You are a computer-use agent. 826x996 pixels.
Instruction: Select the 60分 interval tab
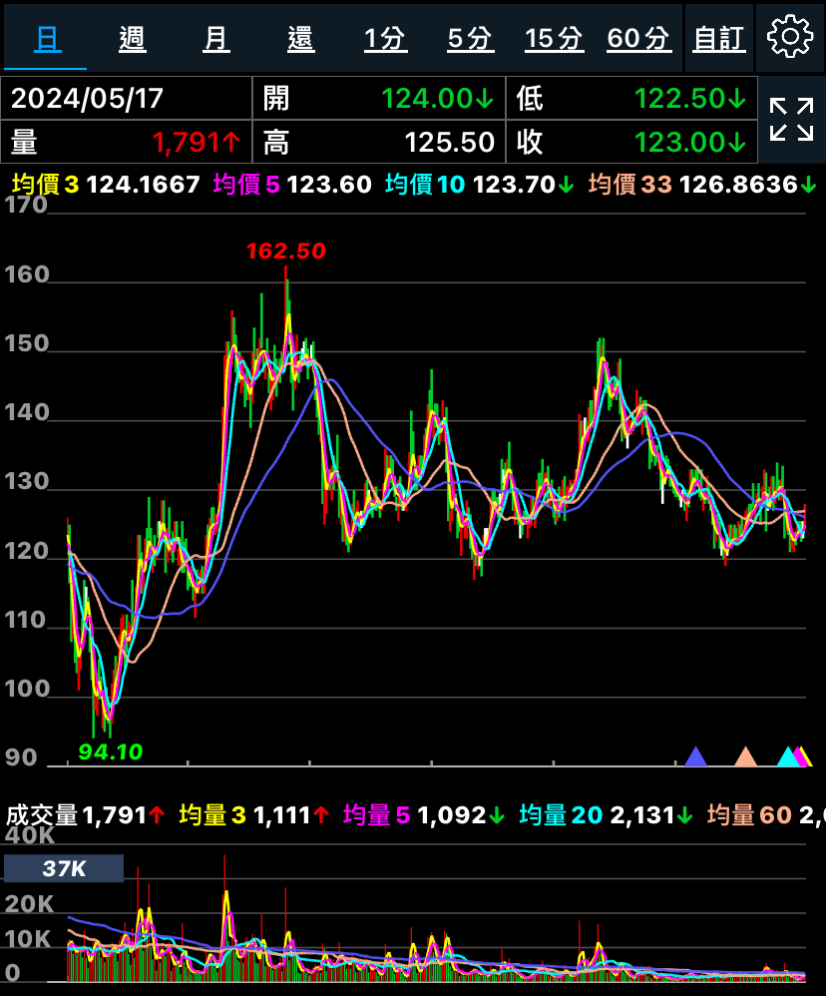tap(638, 39)
